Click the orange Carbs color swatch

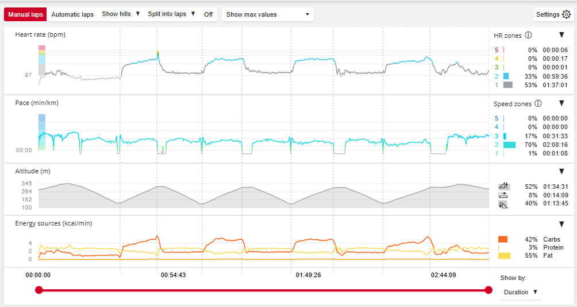(x=503, y=239)
